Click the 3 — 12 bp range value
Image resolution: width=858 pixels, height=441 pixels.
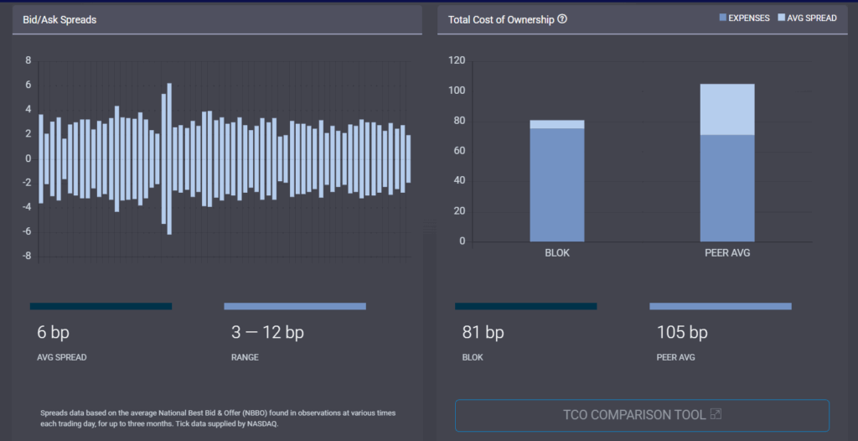[267, 332]
